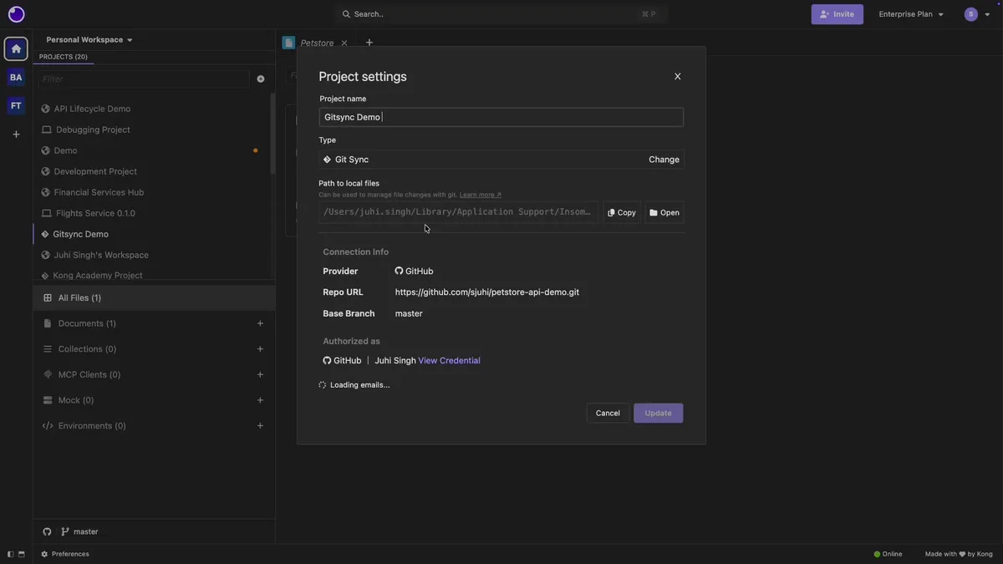Add a new organization with plus icon
Viewport: 1003px width, 564px height.
tap(16, 134)
